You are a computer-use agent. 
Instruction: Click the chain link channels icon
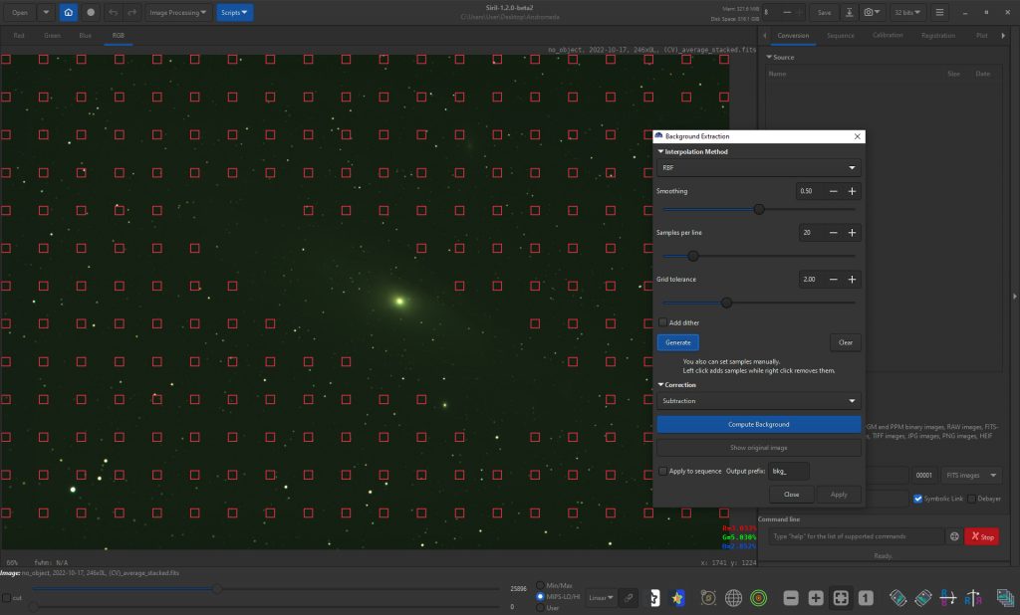[x=629, y=597]
